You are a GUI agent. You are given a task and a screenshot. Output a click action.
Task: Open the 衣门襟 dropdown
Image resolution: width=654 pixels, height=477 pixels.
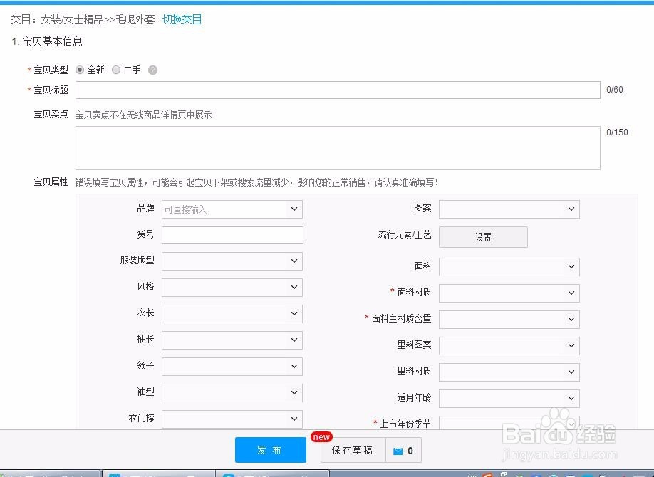point(232,419)
